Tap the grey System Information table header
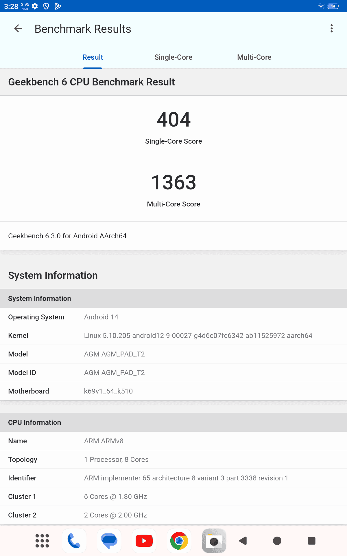 pyautogui.click(x=173, y=299)
